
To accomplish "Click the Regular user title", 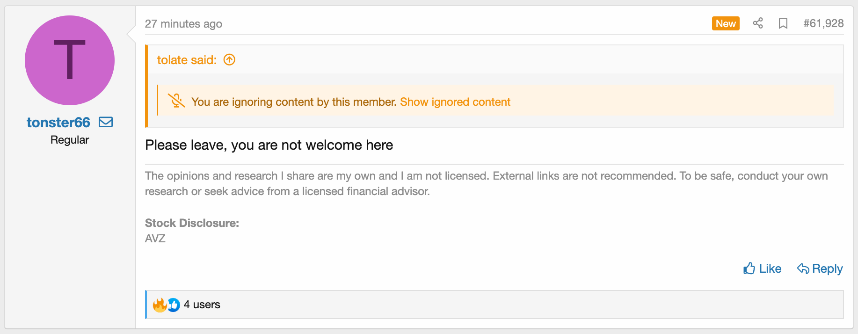I will (x=70, y=140).
